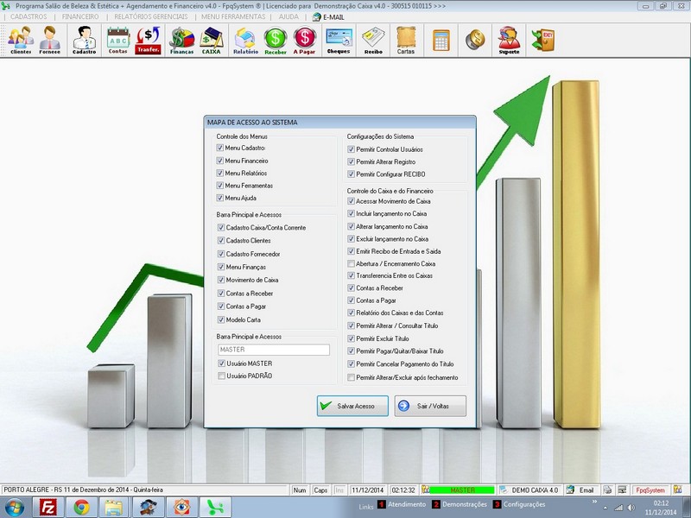
Task: Click the Receber green dollar icon
Action: point(276,40)
